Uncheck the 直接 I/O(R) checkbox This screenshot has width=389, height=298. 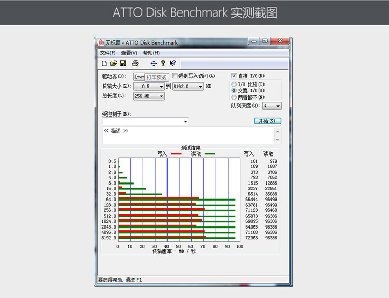234,76
